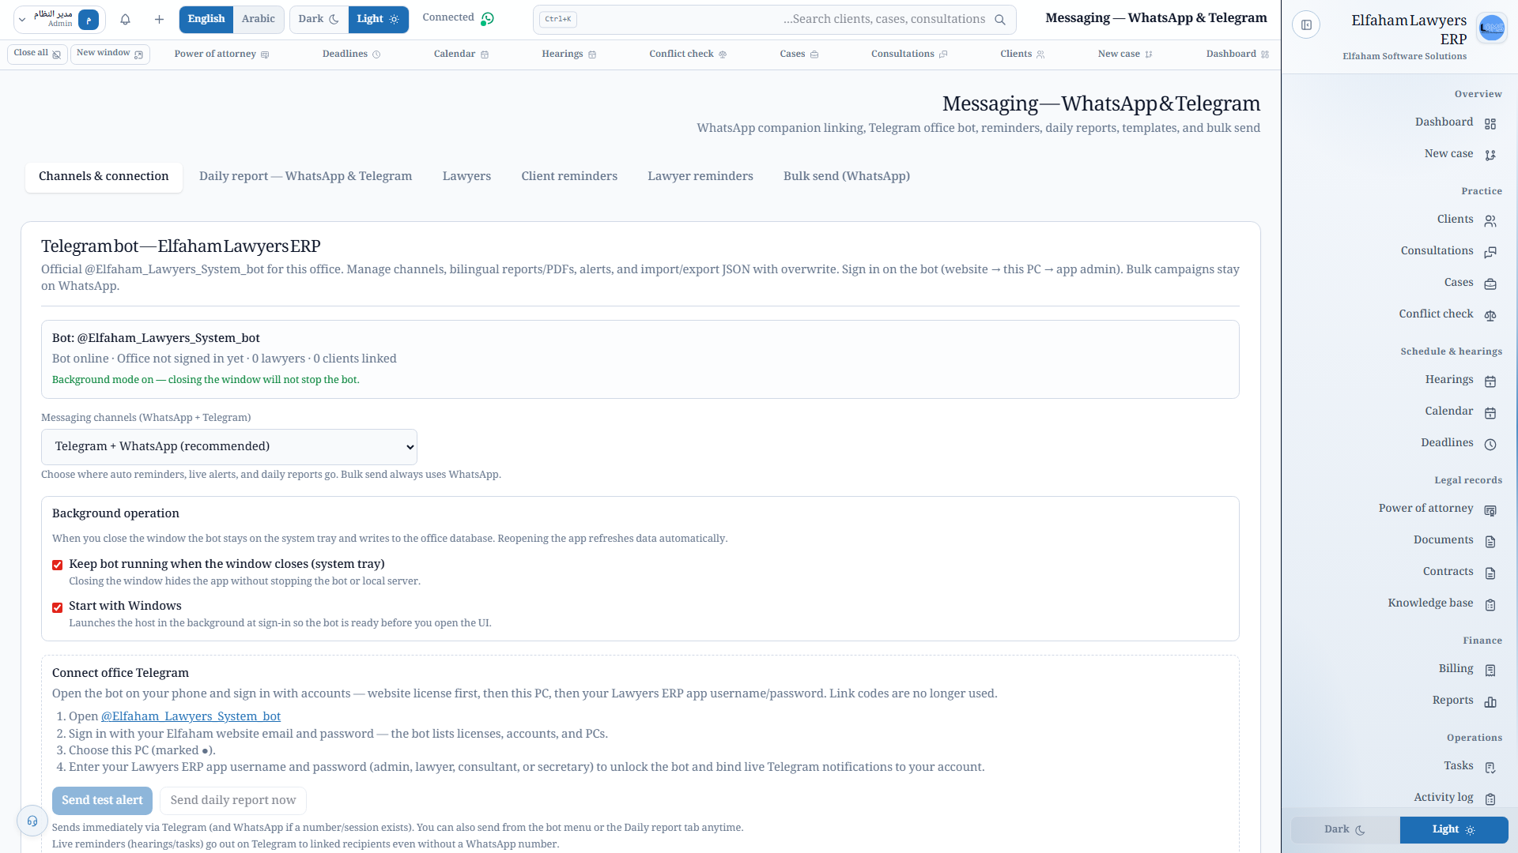The height and width of the screenshot is (853, 1518).
Task: Open the notifications bell
Action: tap(125, 20)
